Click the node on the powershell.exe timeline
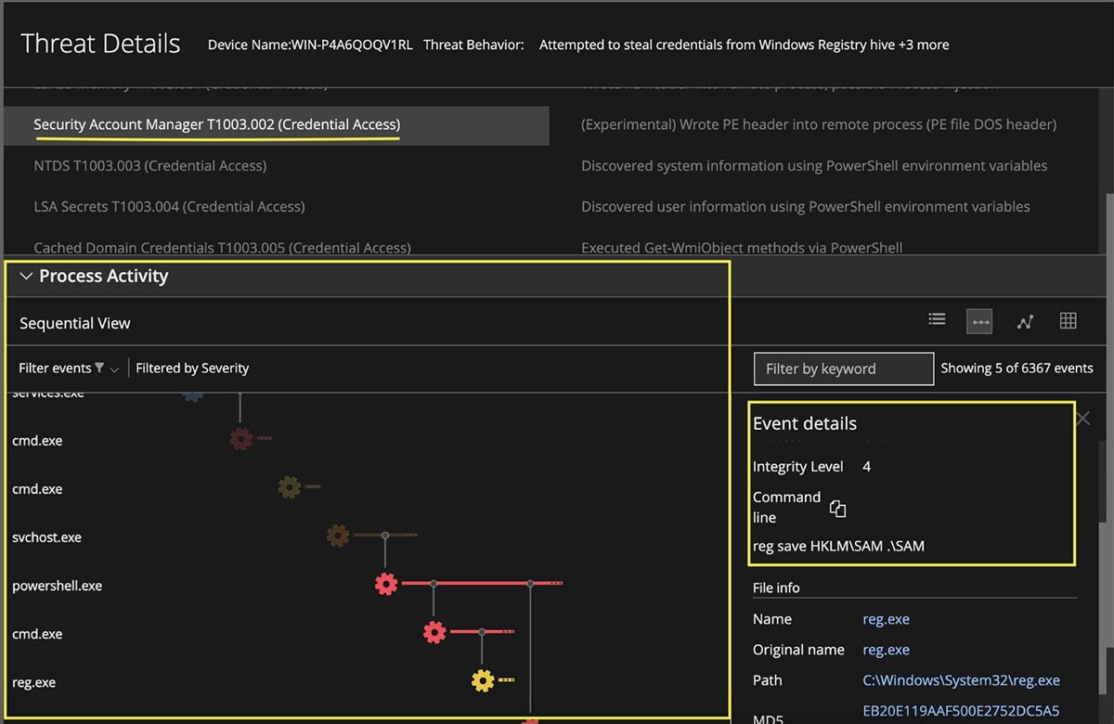The width and height of the screenshot is (1114, 724). point(530,584)
